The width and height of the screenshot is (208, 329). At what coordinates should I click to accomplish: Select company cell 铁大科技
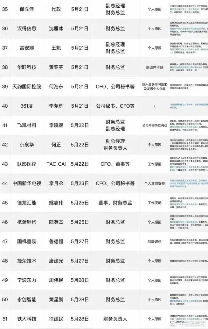(27, 319)
